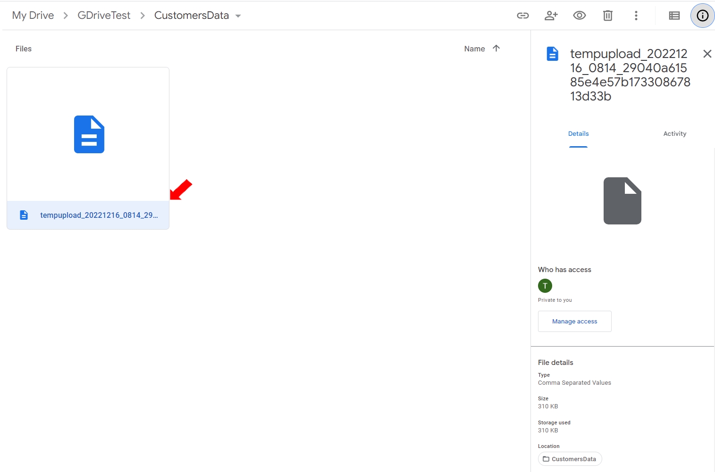Click the Manage access button
Viewport: 715px width, 472px height.
[x=574, y=321]
